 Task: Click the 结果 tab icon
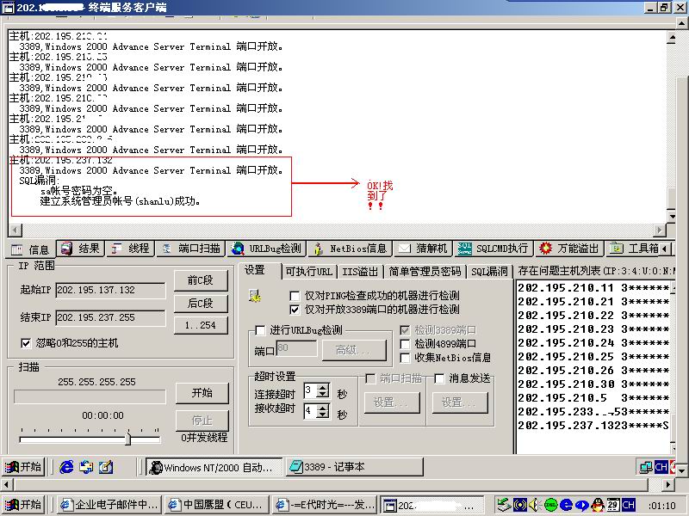[66, 249]
